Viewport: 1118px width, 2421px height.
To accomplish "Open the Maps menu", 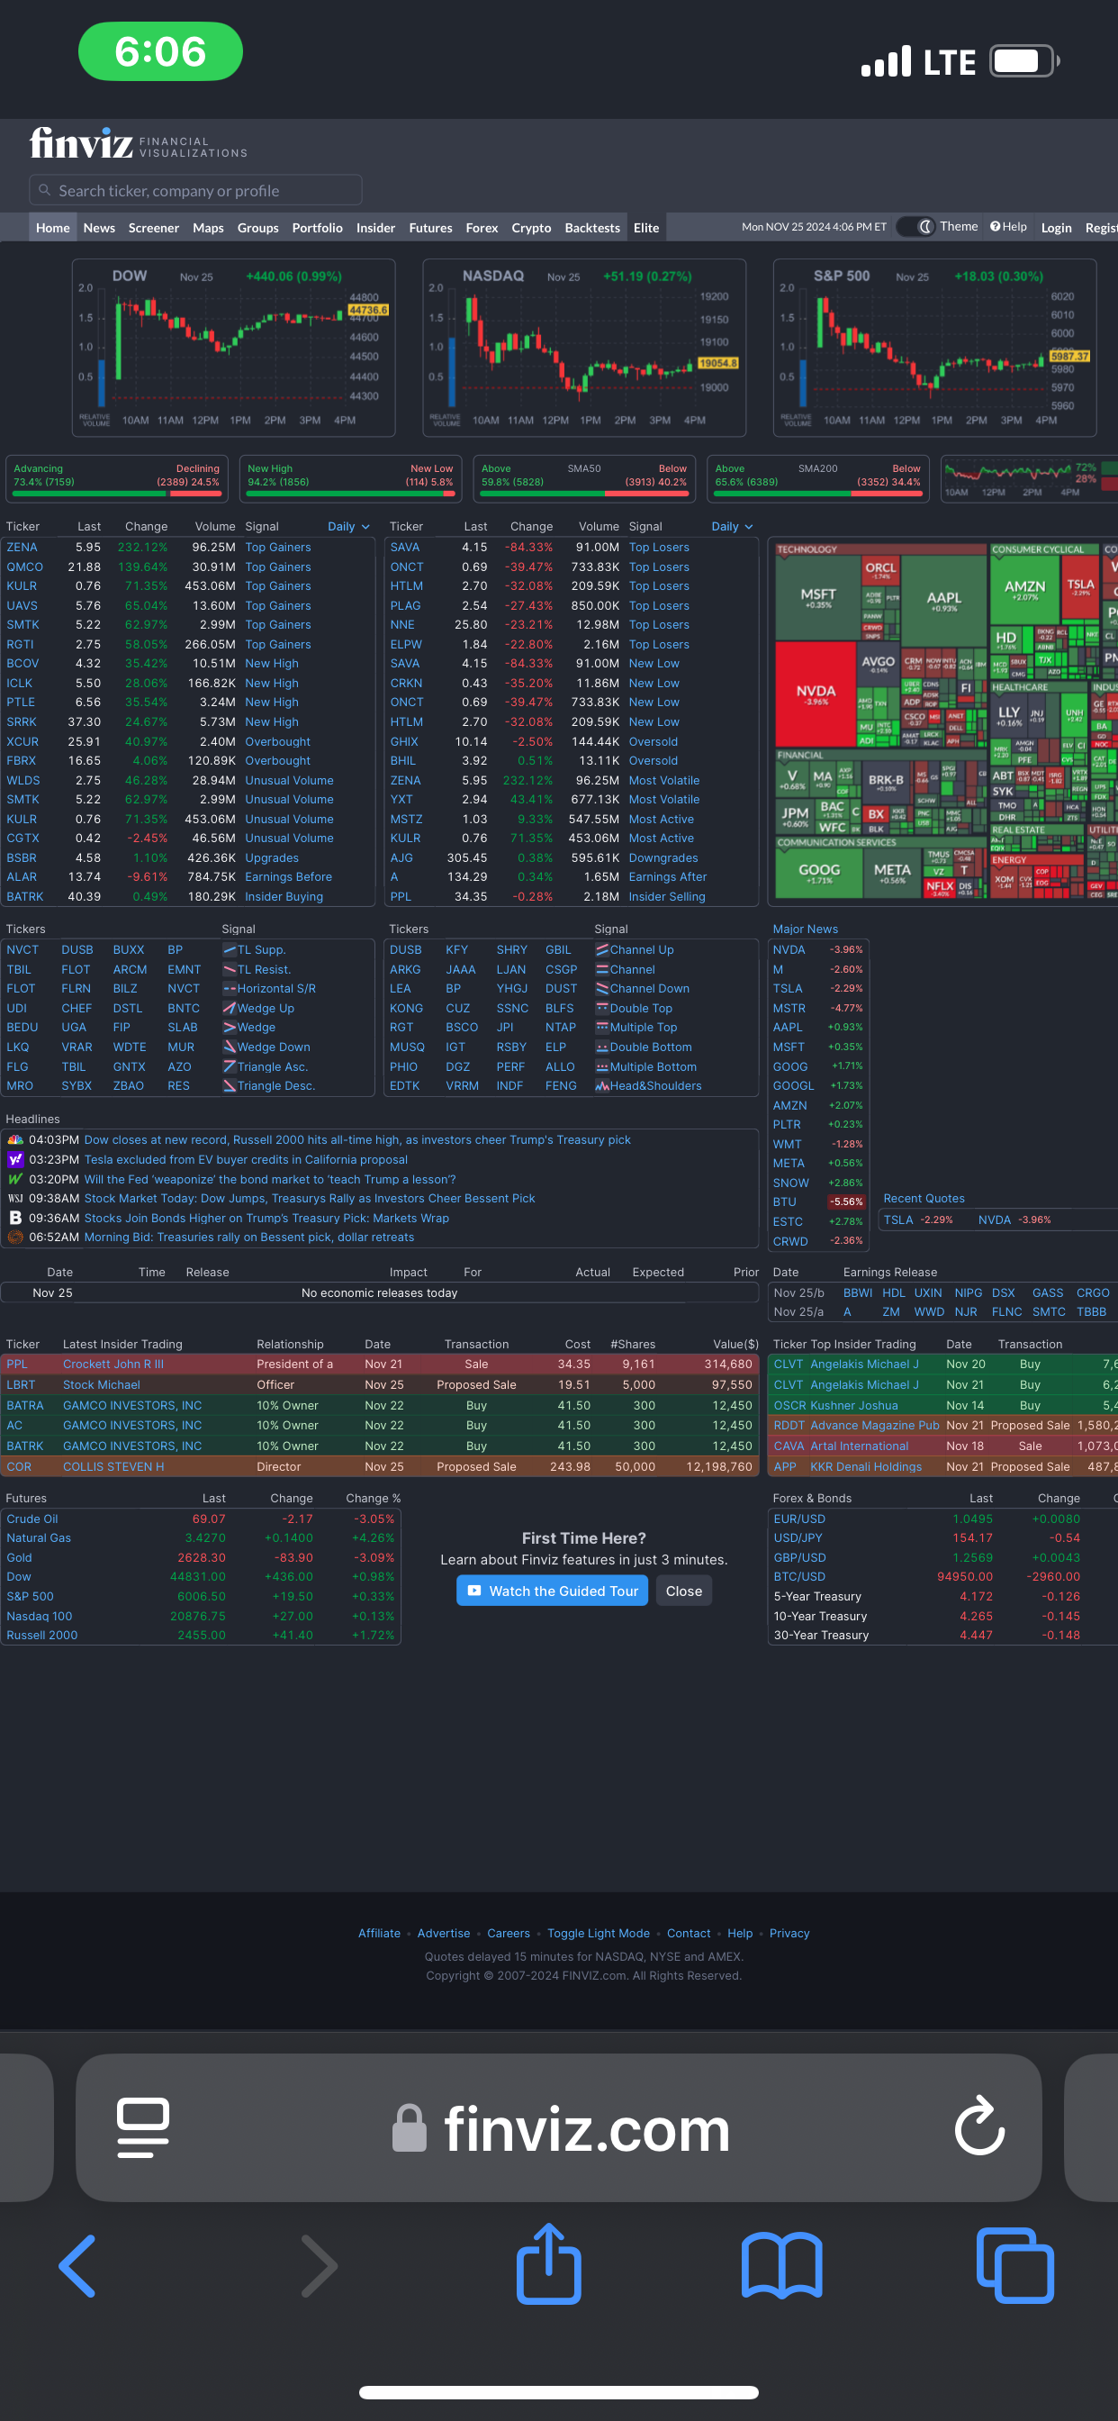I will point(208,228).
